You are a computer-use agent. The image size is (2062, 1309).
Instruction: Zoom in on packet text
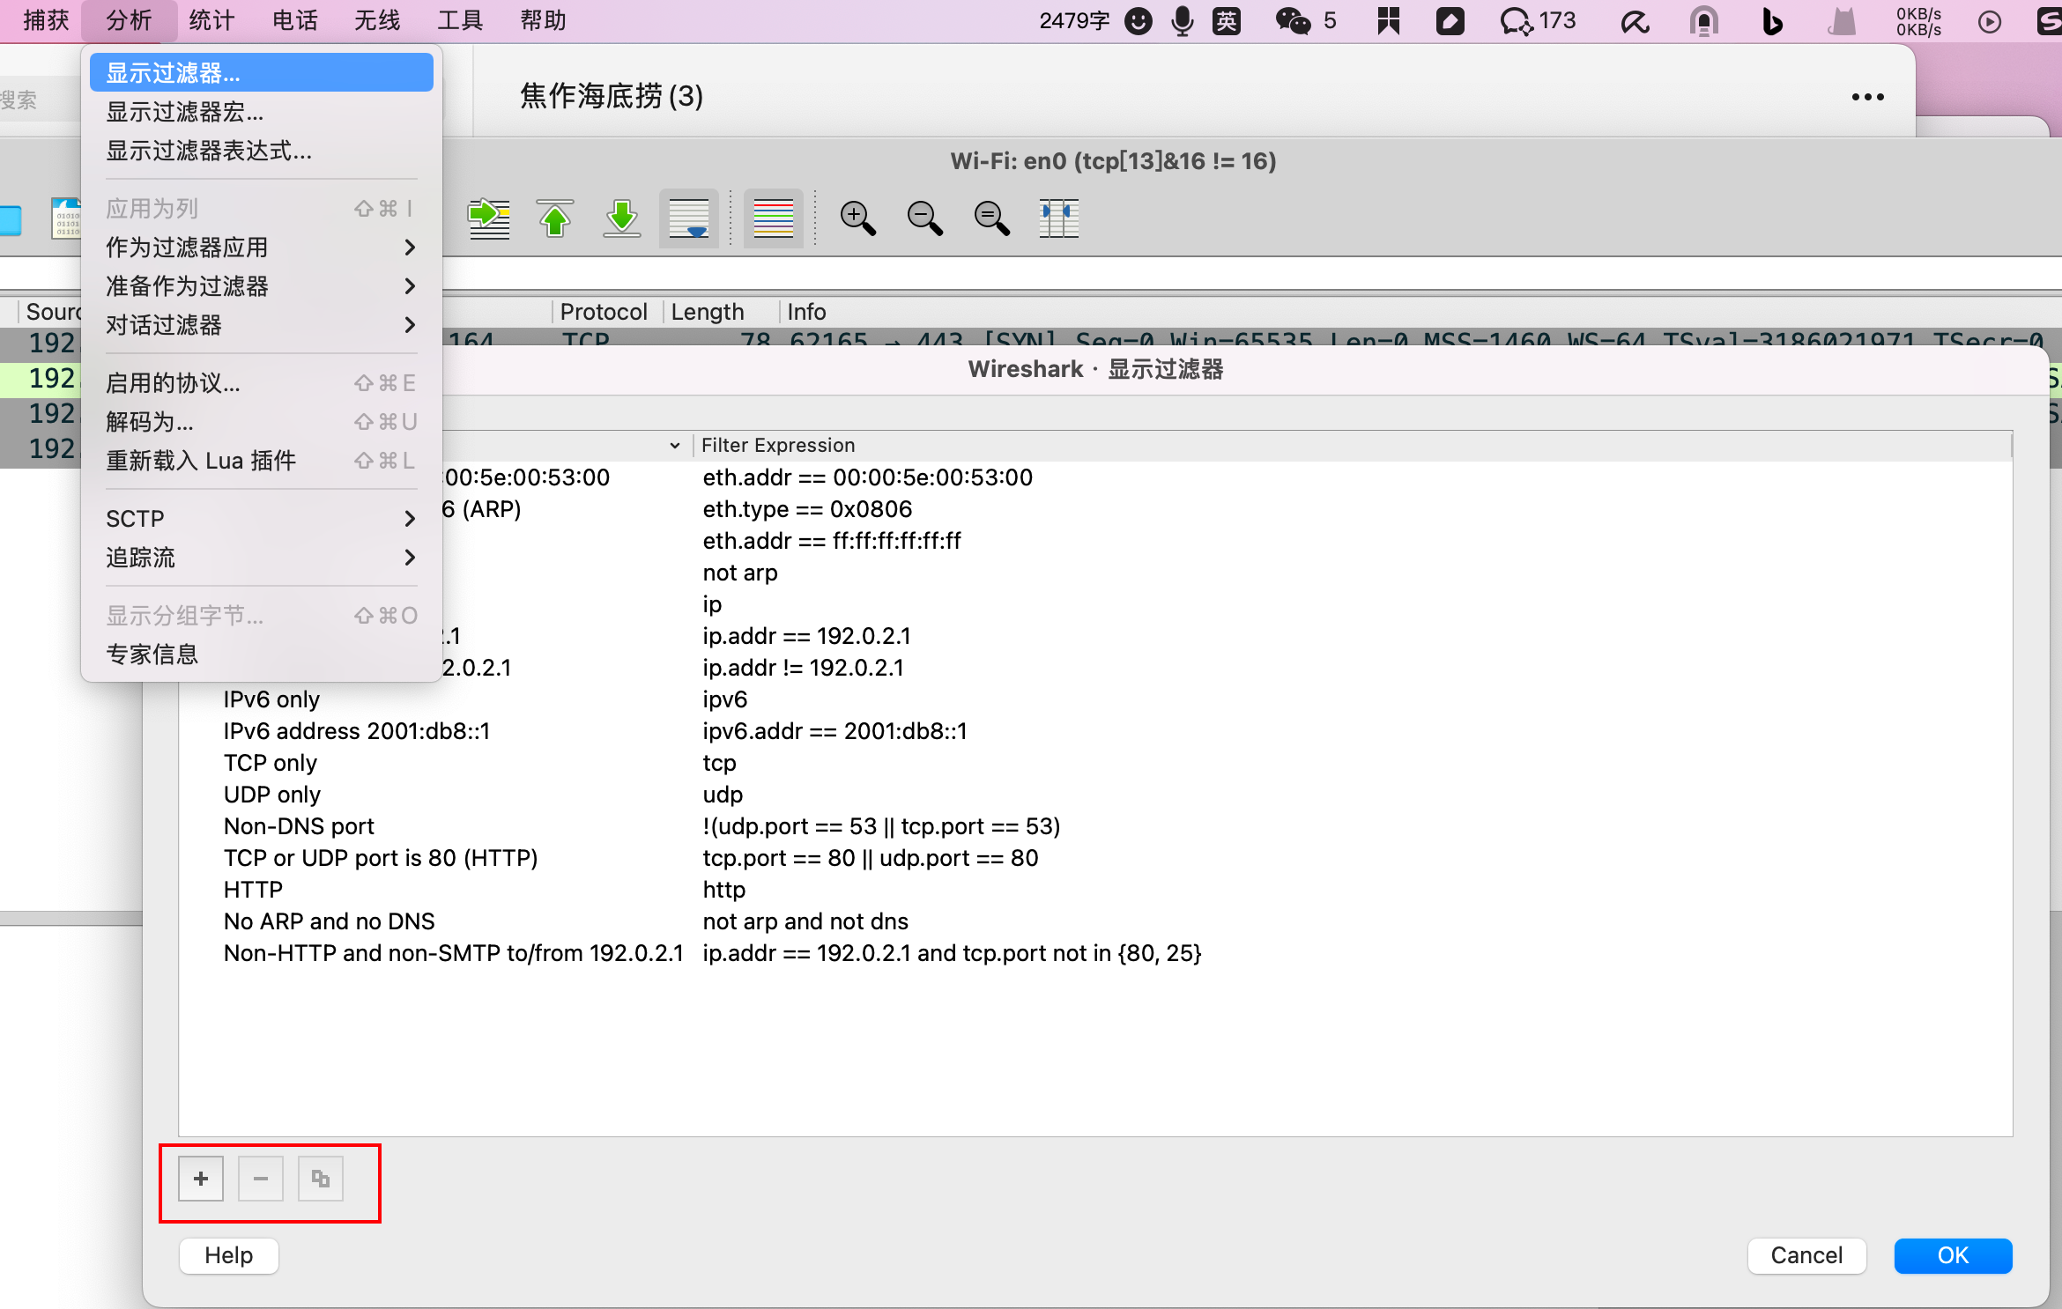(857, 218)
